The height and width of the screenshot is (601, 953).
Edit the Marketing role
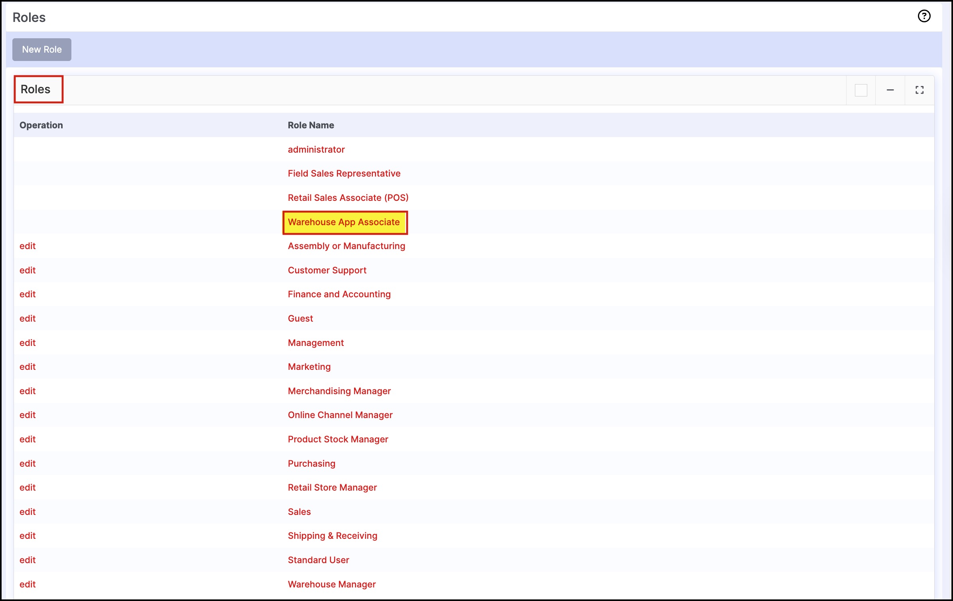[28, 367]
